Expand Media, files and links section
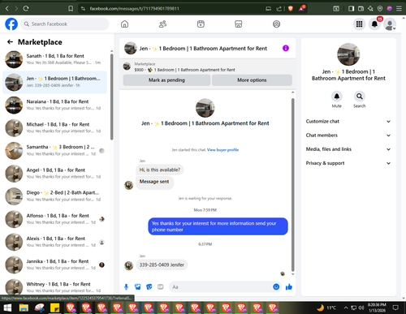The image size is (406, 314). click(x=348, y=149)
